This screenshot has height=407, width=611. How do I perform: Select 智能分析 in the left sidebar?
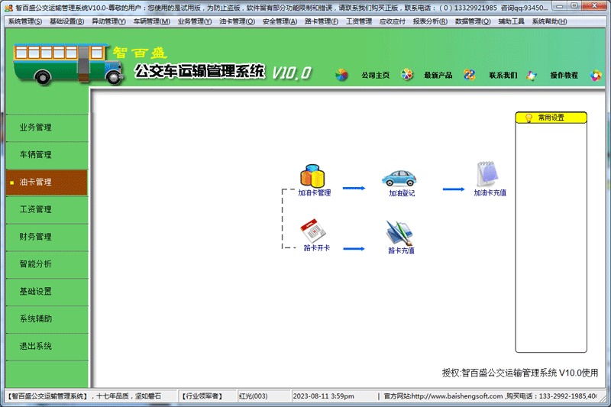pos(47,264)
